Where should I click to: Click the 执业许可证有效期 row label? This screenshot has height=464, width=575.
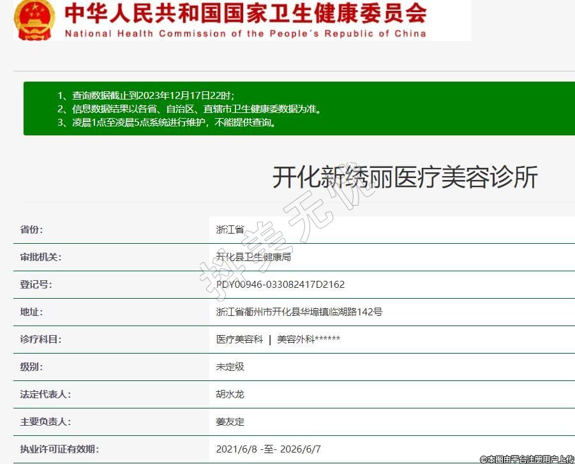[59, 449]
